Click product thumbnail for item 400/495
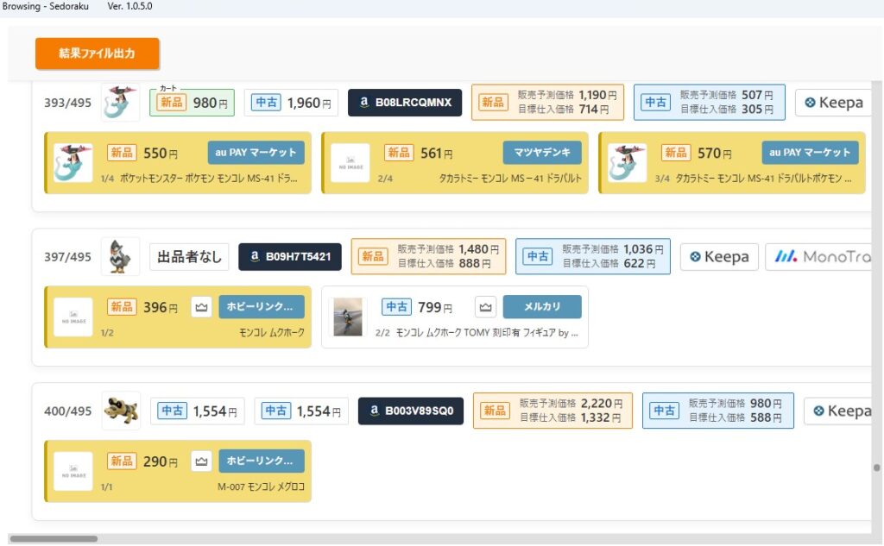 coord(120,411)
